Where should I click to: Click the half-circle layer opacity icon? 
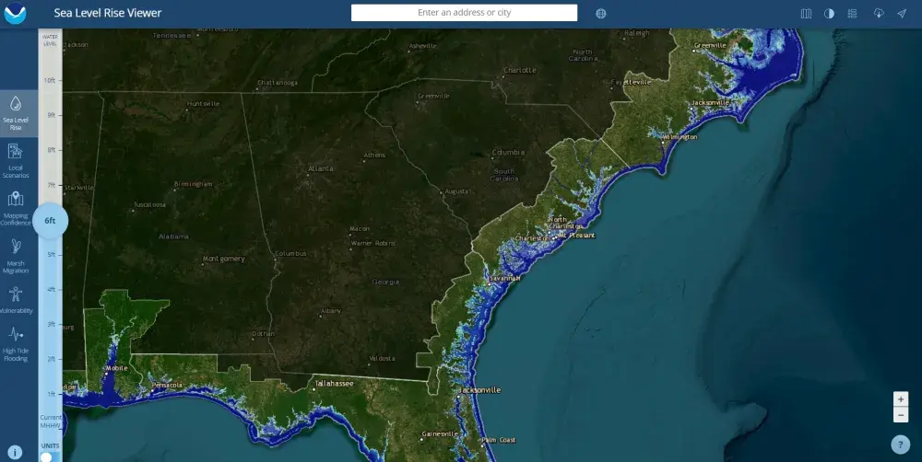[x=829, y=14]
